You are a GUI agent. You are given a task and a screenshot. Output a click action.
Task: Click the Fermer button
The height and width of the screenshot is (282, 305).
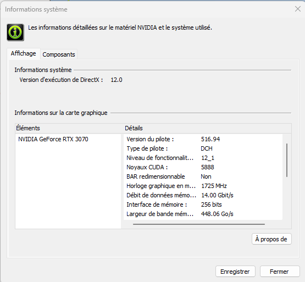[280, 272]
